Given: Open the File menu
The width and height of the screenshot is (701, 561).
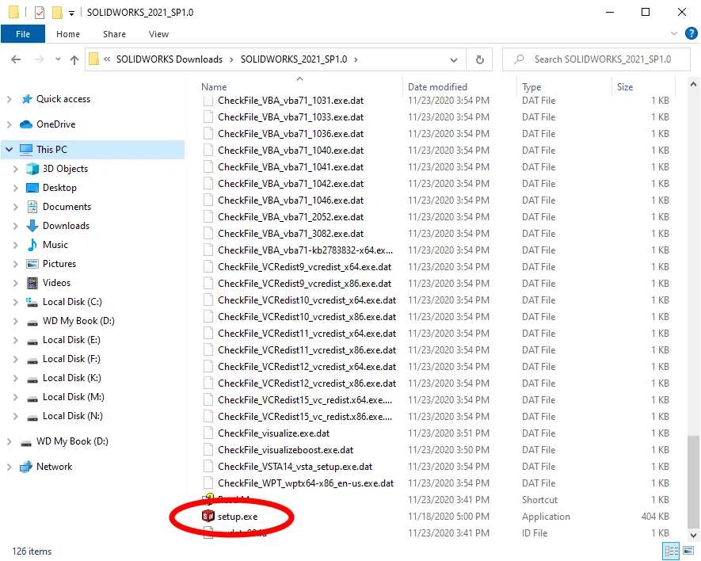Looking at the screenshot, I should [x=23, y=34].
